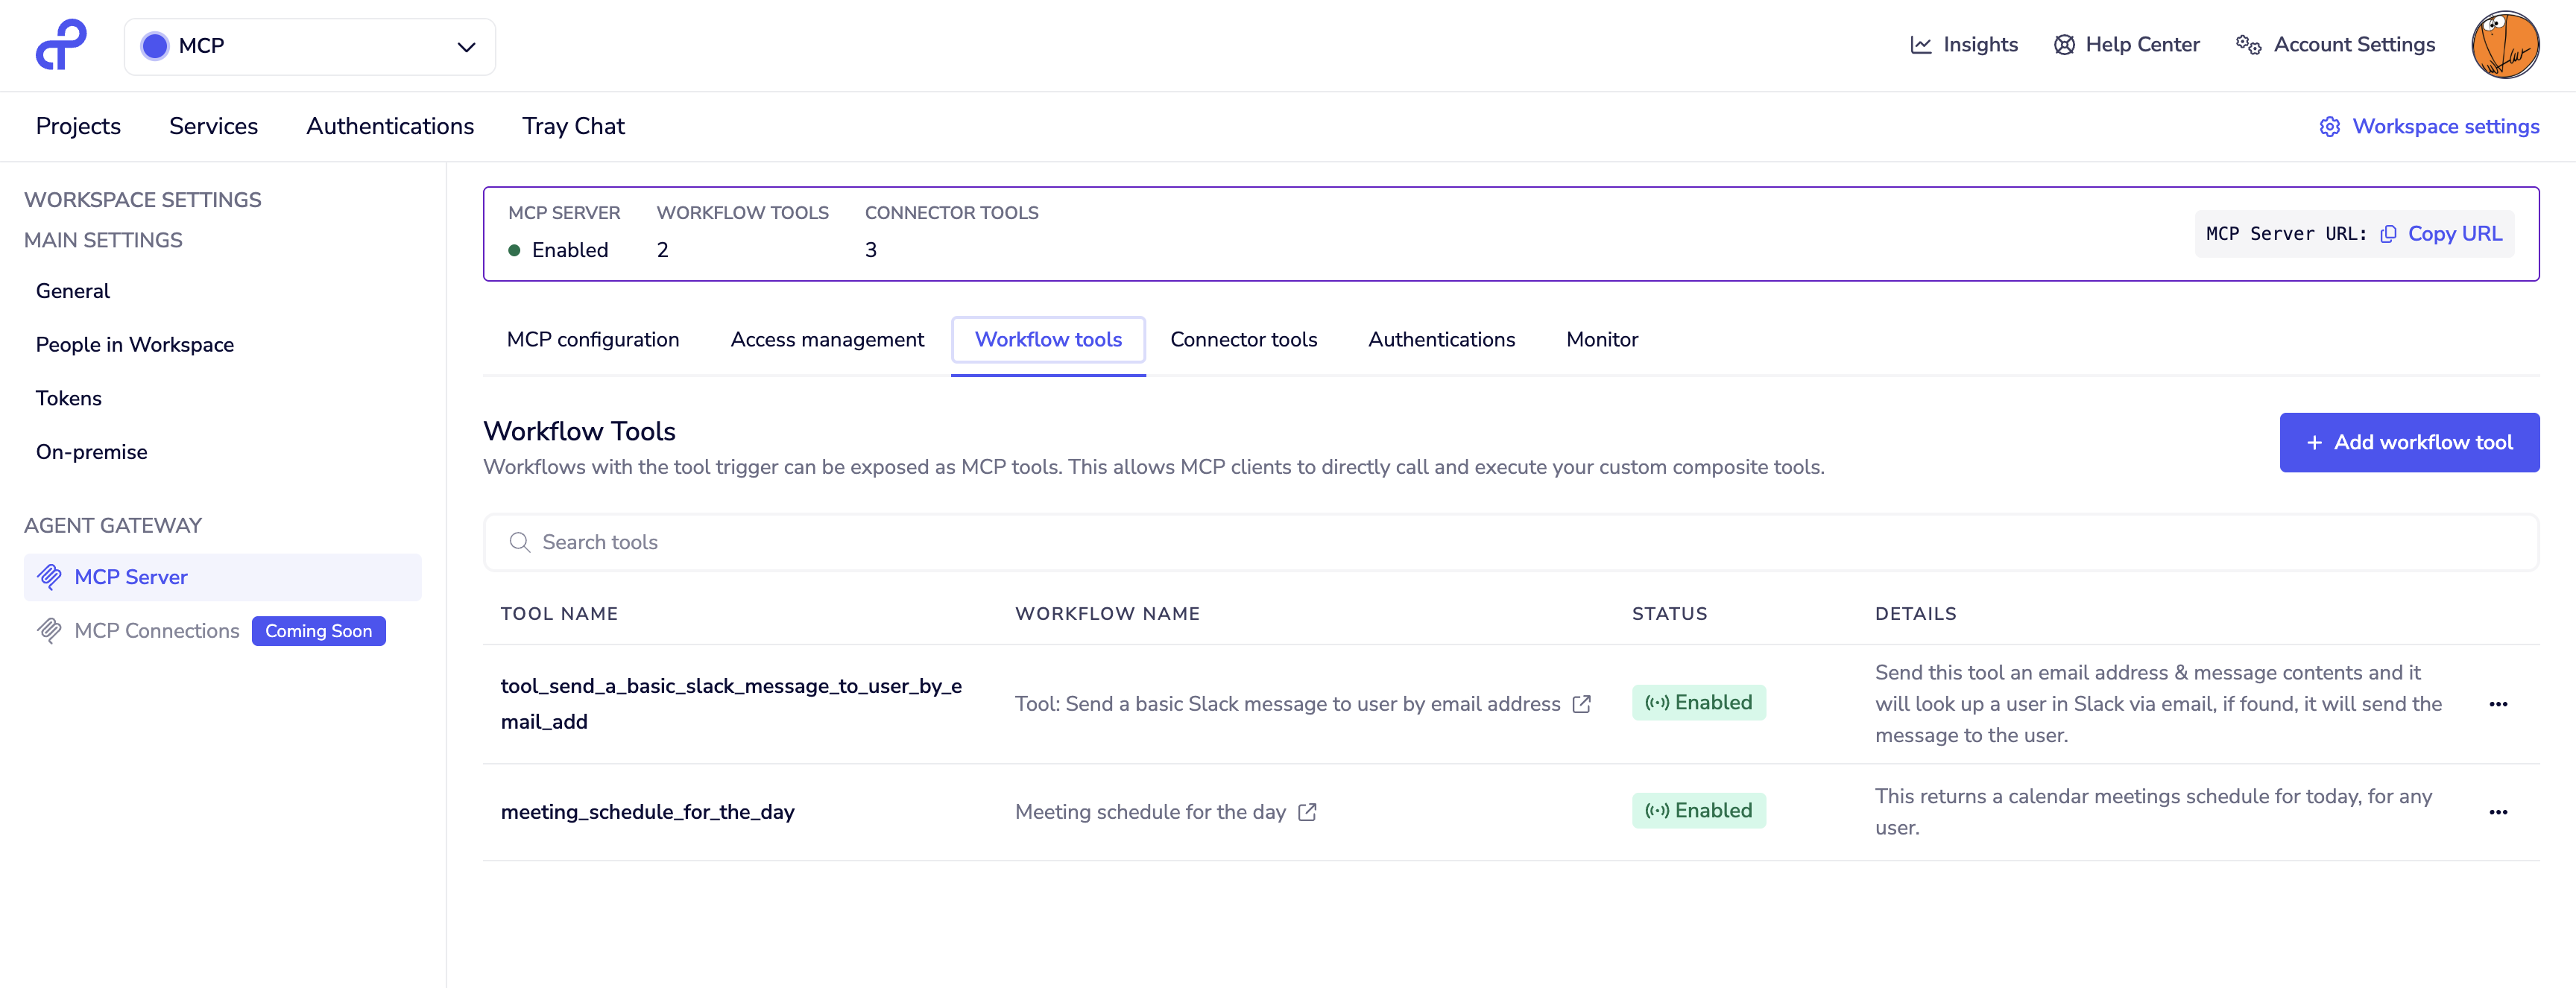Click the Account Settings gears icon
The width and height of the screenshot is (2576, 988).
pyautogui.click(x=2248, y=45)
